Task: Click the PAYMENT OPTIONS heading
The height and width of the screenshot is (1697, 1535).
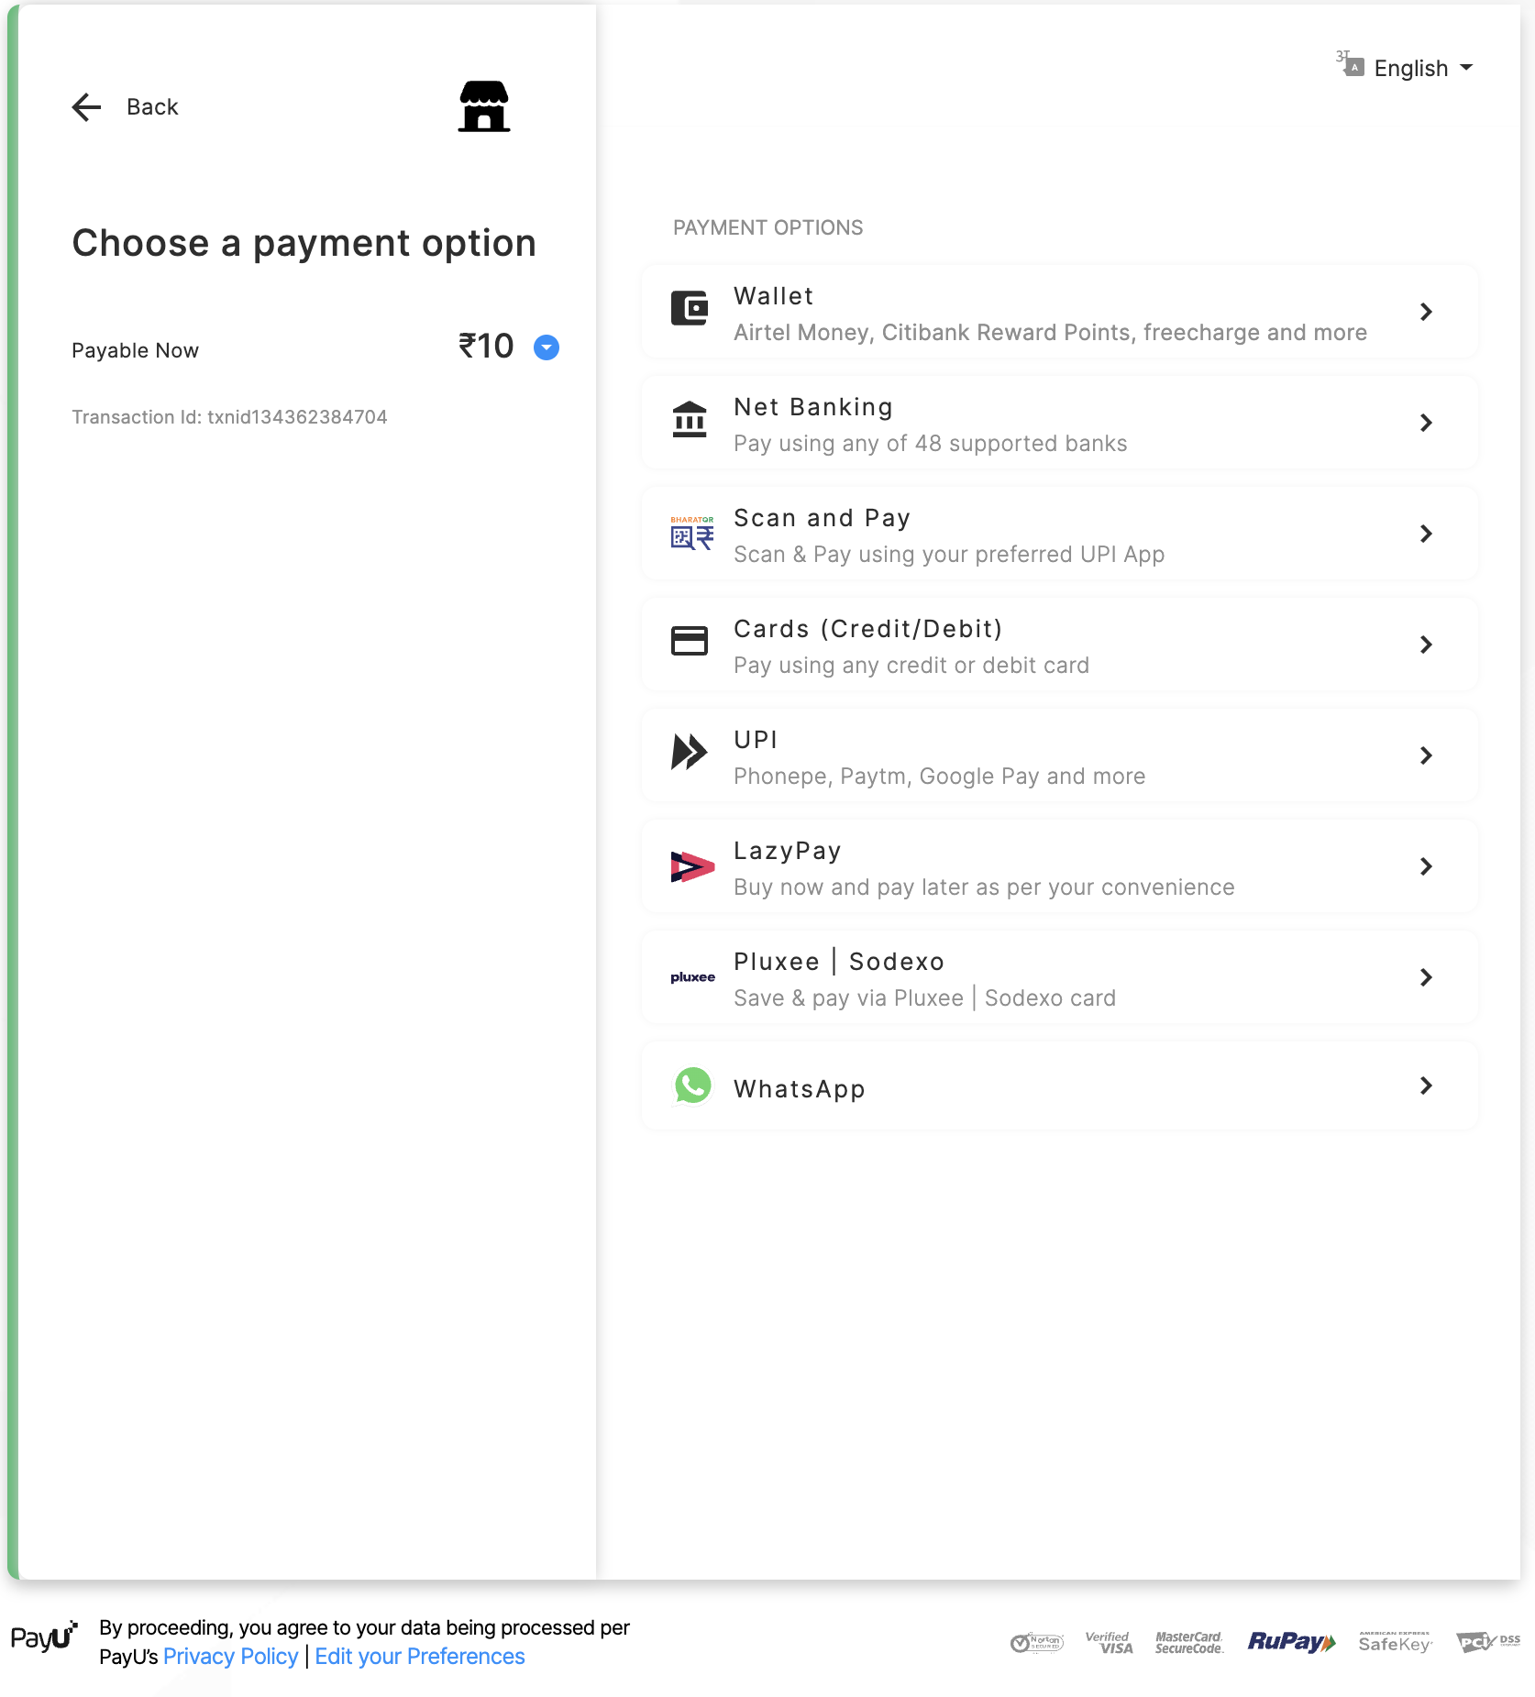Action: pyautogui.click(x=768, y=228)
